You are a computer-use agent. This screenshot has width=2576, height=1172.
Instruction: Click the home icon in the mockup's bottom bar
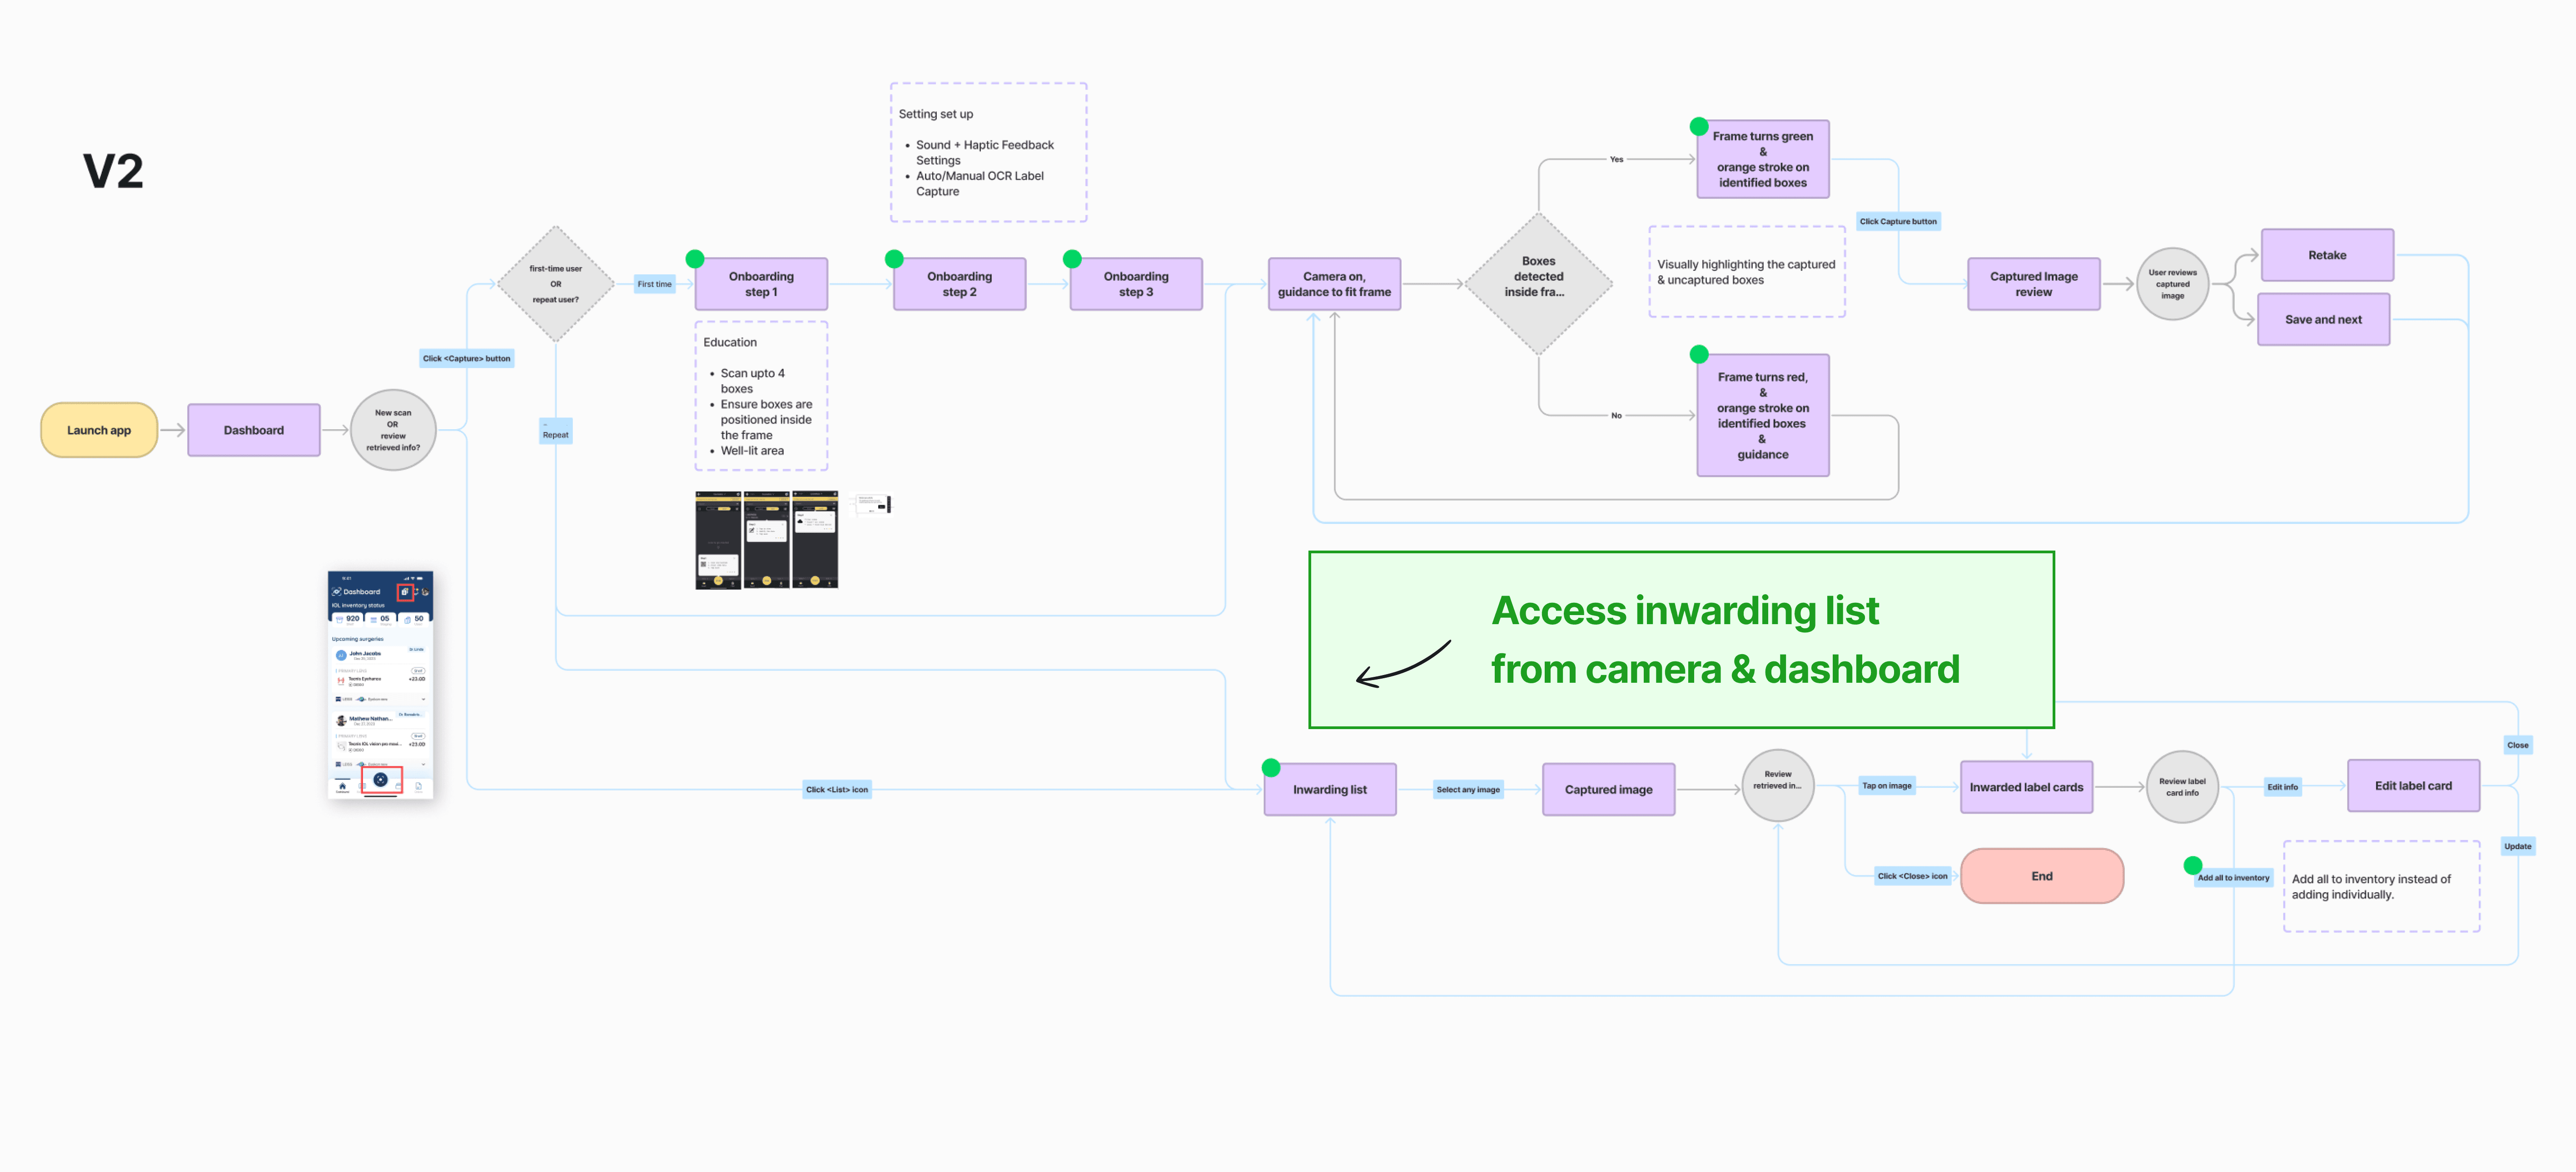(x=342, y=786)
